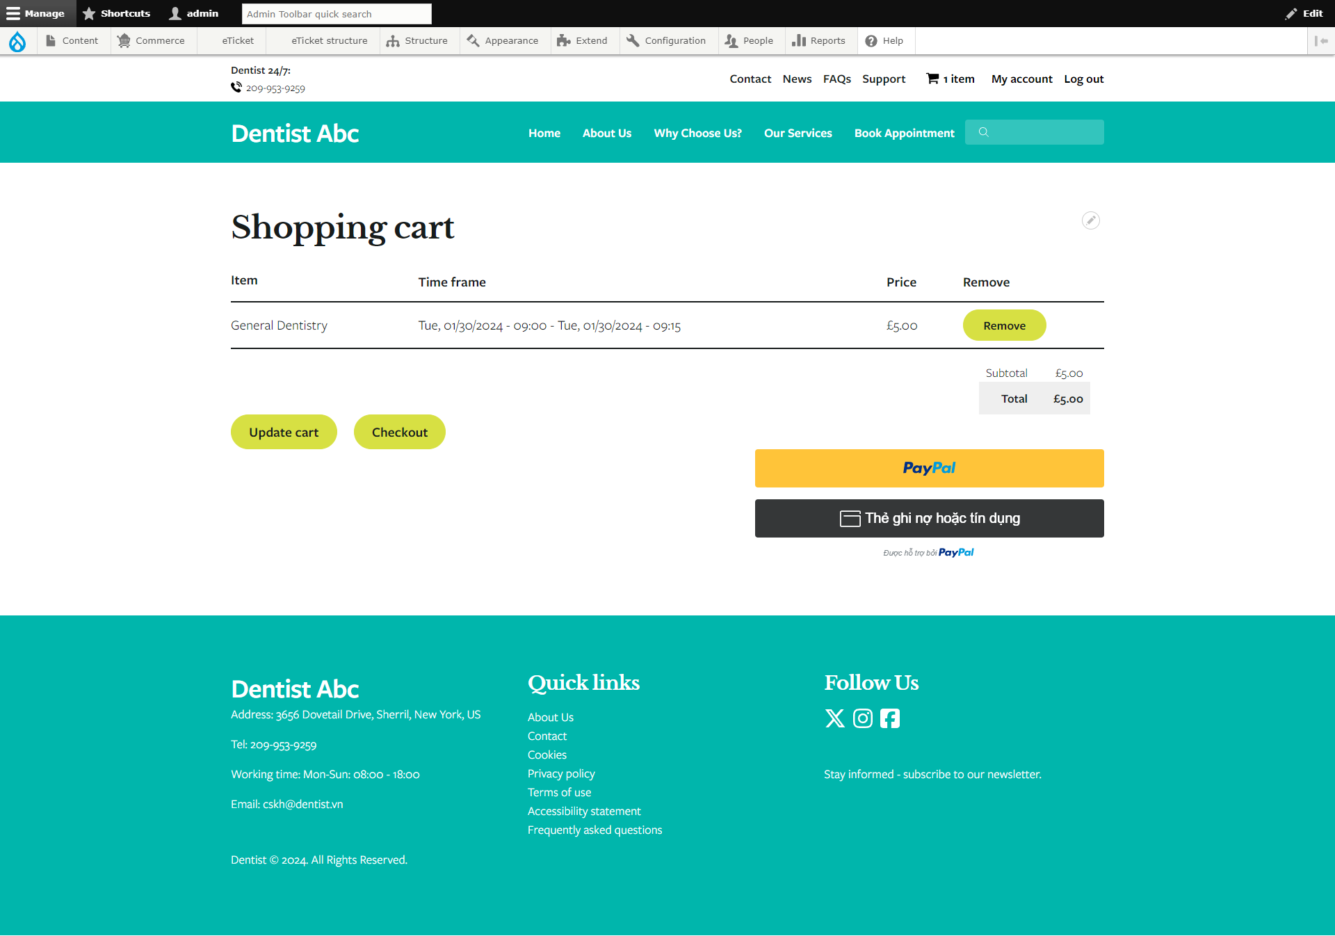The width and height of the screenshot is (1335, 936).
Task: Open the Instagram social icon
Action: (862, 718)
